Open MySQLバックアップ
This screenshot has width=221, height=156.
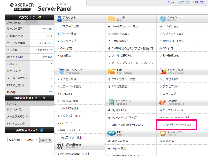coord(124,117)
